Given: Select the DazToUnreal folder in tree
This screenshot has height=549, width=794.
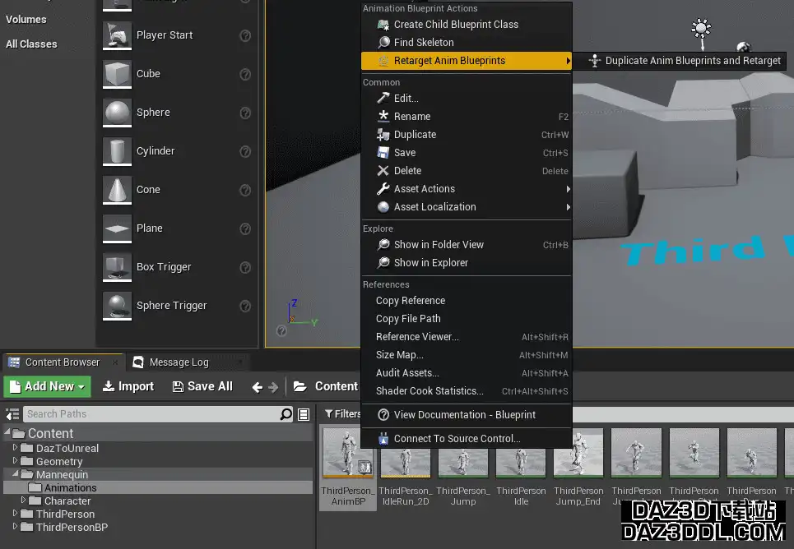Looking at the screenshot, I should (67, 448).
